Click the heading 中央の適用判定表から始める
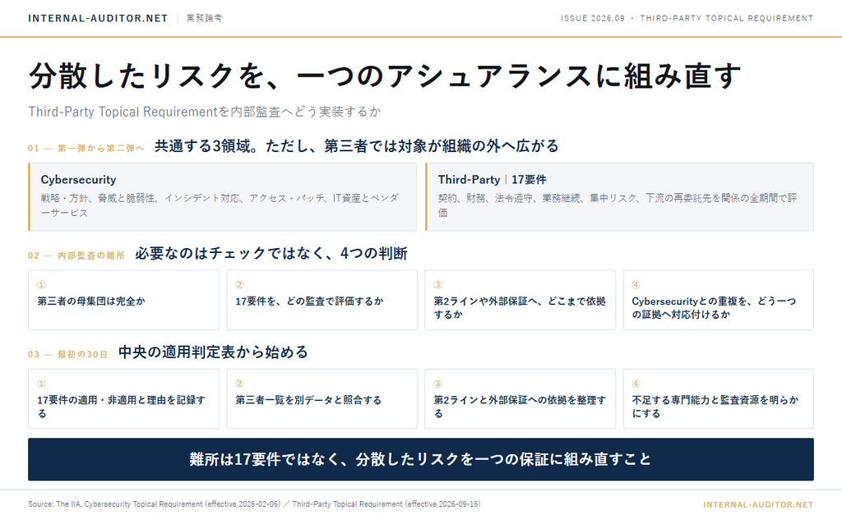This screenshot has width=842, height=520. pyautogui.click(x=213, y=352)
